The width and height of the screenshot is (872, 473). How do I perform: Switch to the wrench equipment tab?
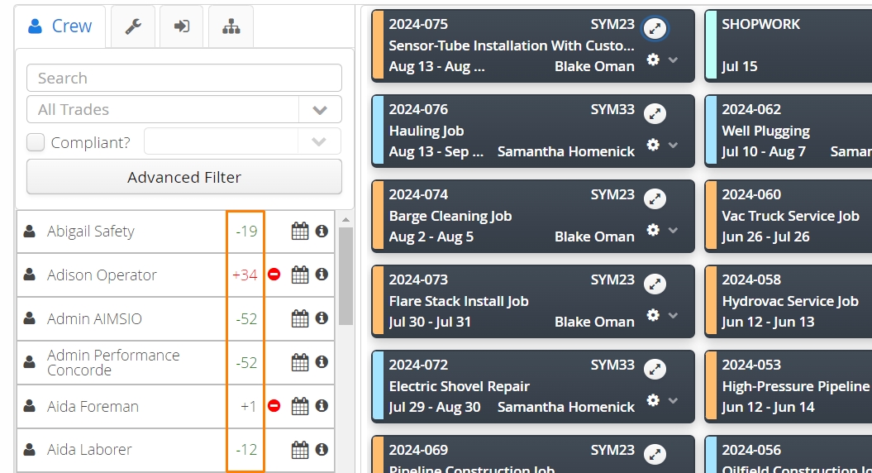tap(133, 26)
